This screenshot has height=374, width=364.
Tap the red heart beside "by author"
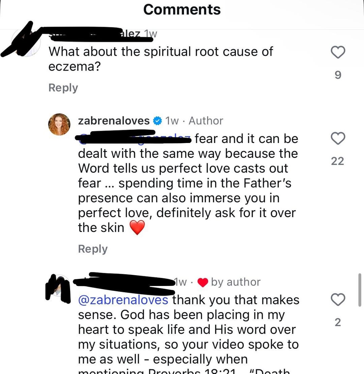(x=203, y=283)
